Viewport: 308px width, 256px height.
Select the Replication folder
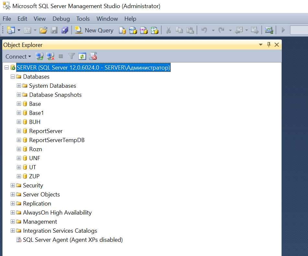click(37, 204)
